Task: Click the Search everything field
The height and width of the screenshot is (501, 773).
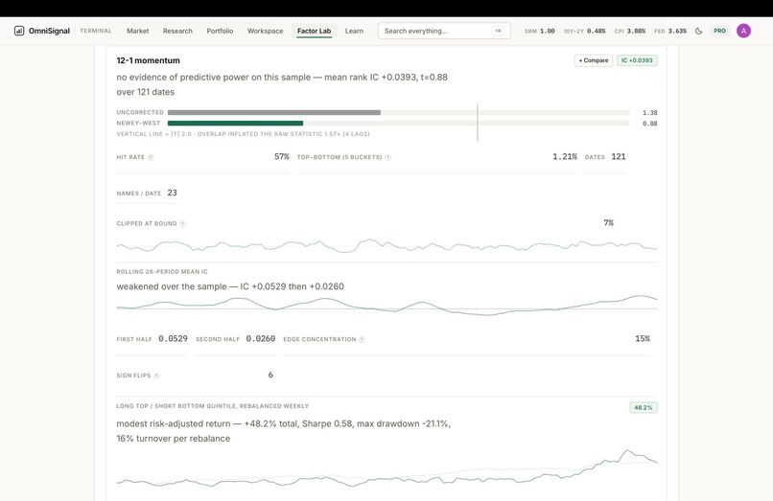Action: (x=444, y=31)
